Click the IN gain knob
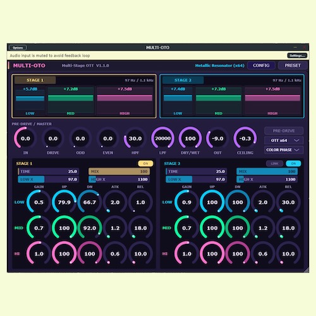 pos(25,138)
